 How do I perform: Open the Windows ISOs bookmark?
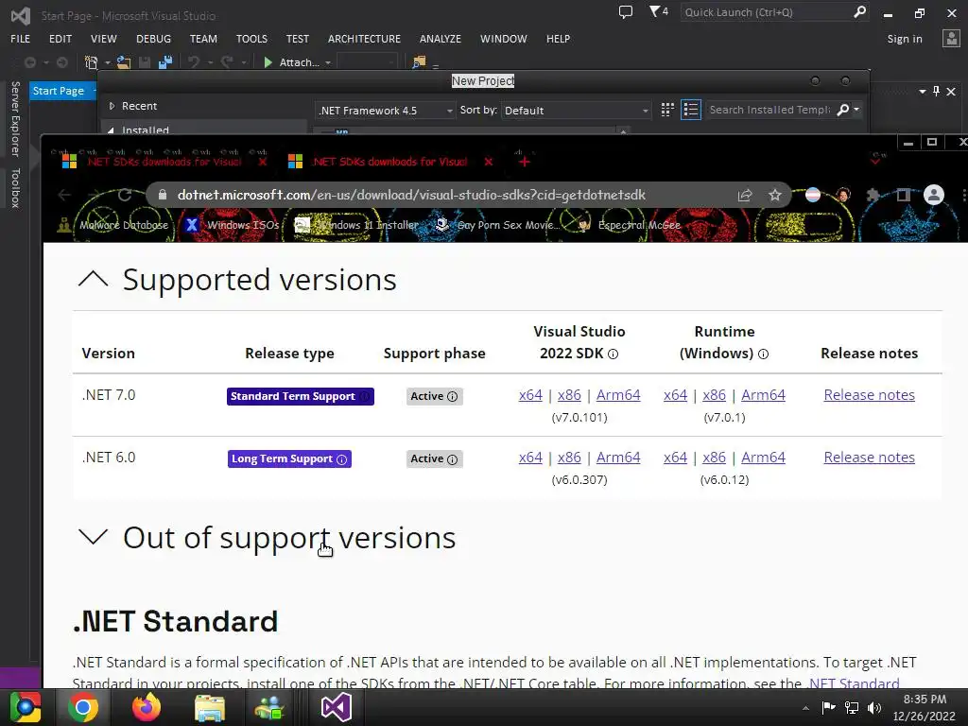coord(233,225)
